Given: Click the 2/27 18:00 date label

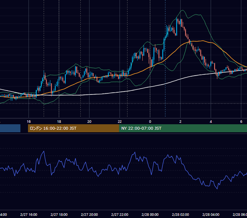Looking at the screenshot, I should (59, 214).
